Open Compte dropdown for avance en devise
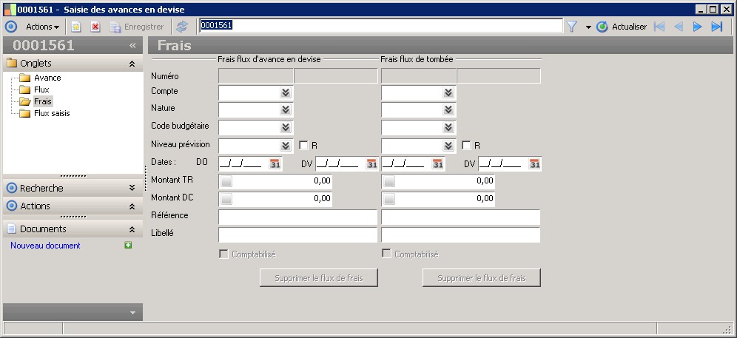The height and width of the screenshot is (338, 737). pyautogui.click(x=286, y=92)
